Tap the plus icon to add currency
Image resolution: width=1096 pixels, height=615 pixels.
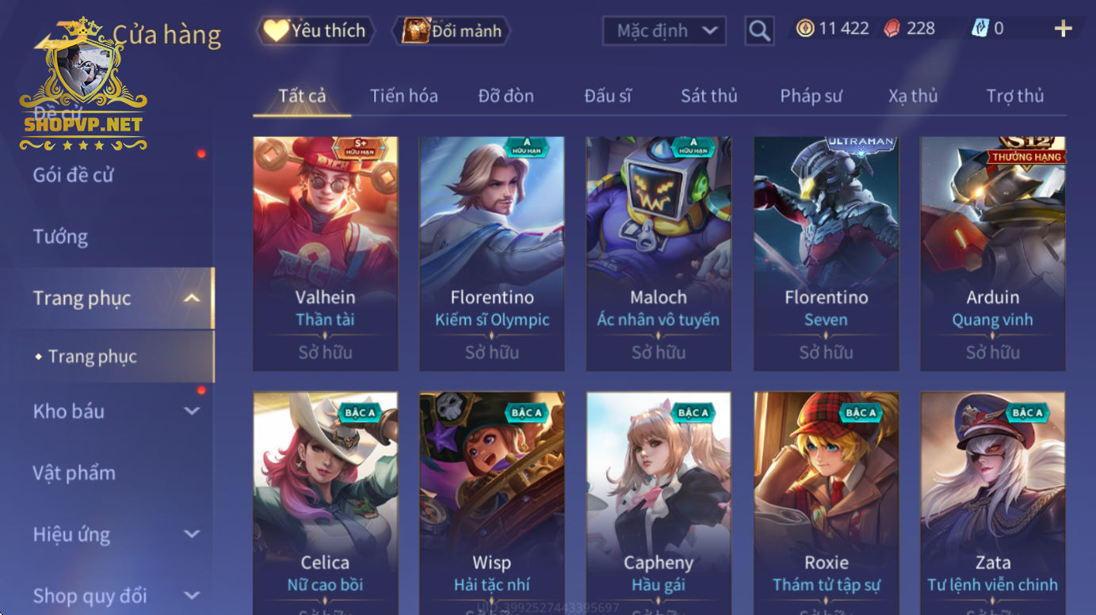1063,28
